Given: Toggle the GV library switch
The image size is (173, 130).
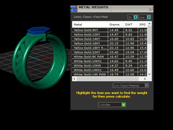Looking at the screenshot, I should point(132,17).
